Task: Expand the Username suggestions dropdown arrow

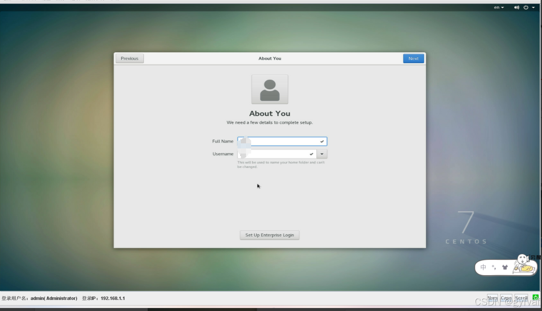Action: pyautogui.click(x=322, y=154)
